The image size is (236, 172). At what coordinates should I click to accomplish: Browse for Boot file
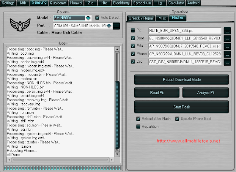click(227, 39)
